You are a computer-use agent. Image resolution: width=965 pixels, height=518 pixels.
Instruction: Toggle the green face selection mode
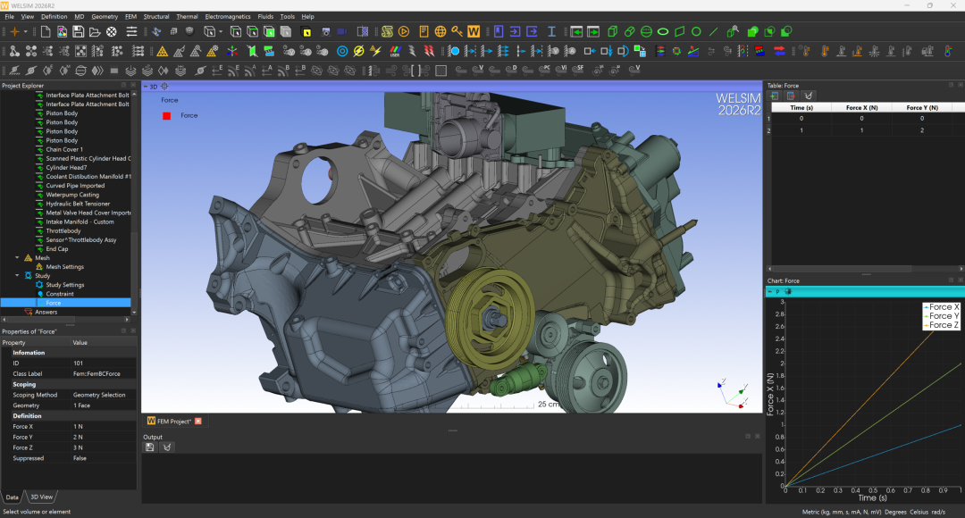click(x=270, y=31)
